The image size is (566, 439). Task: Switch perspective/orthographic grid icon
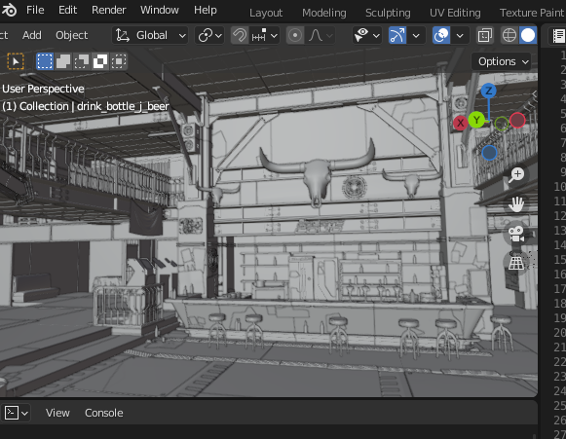point(516,261)
